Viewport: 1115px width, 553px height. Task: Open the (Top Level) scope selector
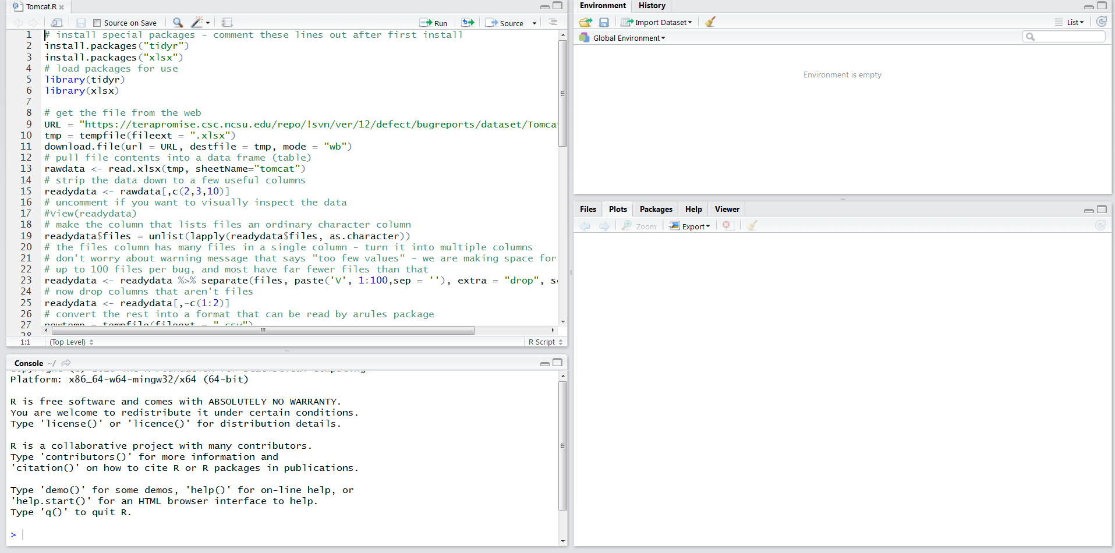(x=71, y=342)
